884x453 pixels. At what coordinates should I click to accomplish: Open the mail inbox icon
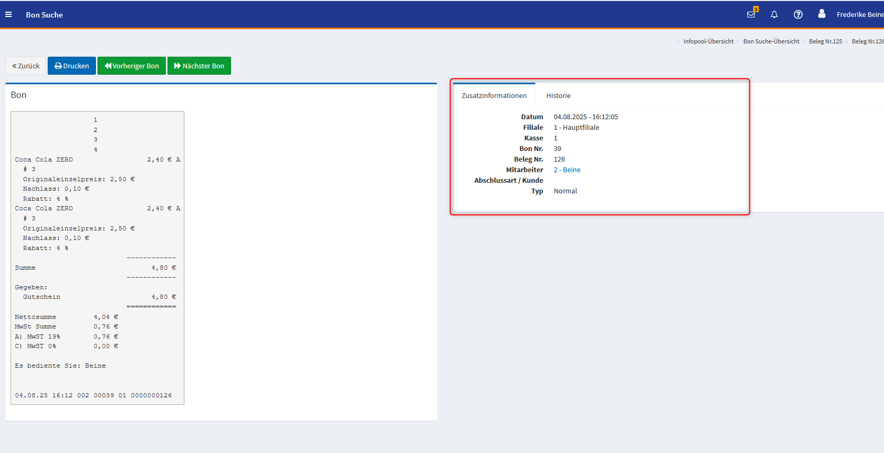(751, 15)
